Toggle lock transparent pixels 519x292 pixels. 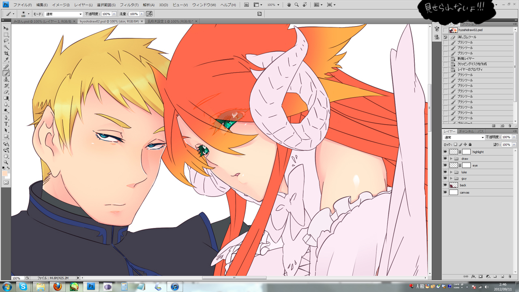[x=455, y=144]
